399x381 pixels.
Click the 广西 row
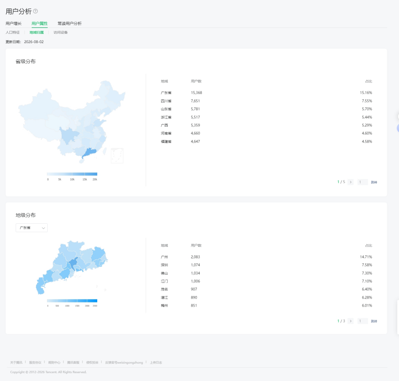tap(266, 125)
